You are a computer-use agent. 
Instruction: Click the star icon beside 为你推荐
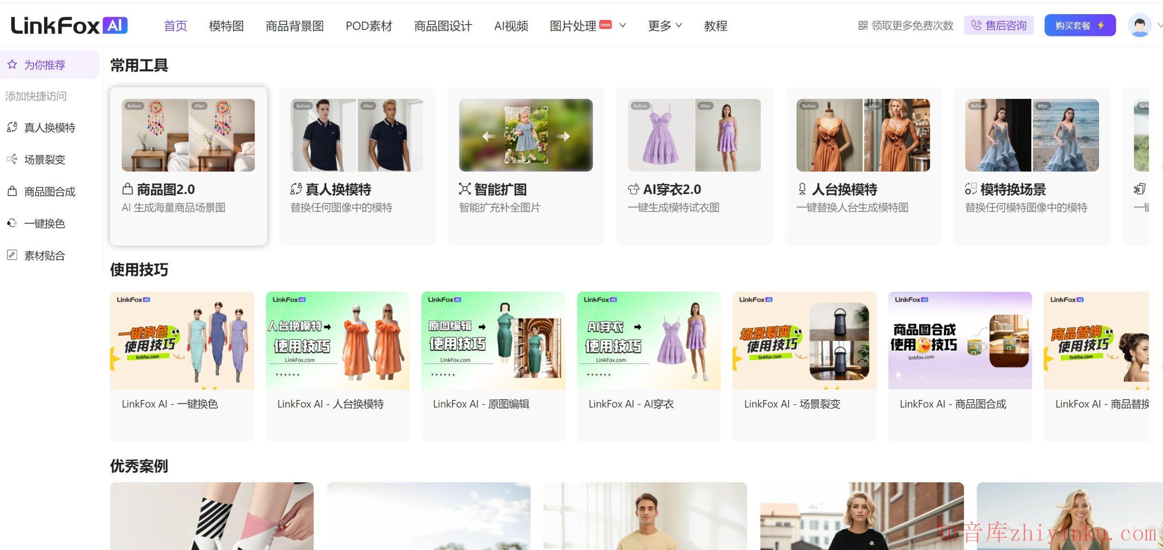click(12, 64)
